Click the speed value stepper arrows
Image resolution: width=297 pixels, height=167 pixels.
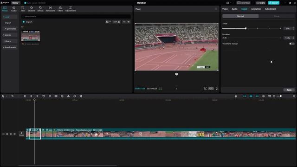point(293,28)
